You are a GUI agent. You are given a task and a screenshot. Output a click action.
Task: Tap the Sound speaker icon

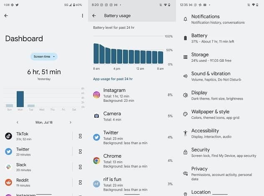coord(185,76)
